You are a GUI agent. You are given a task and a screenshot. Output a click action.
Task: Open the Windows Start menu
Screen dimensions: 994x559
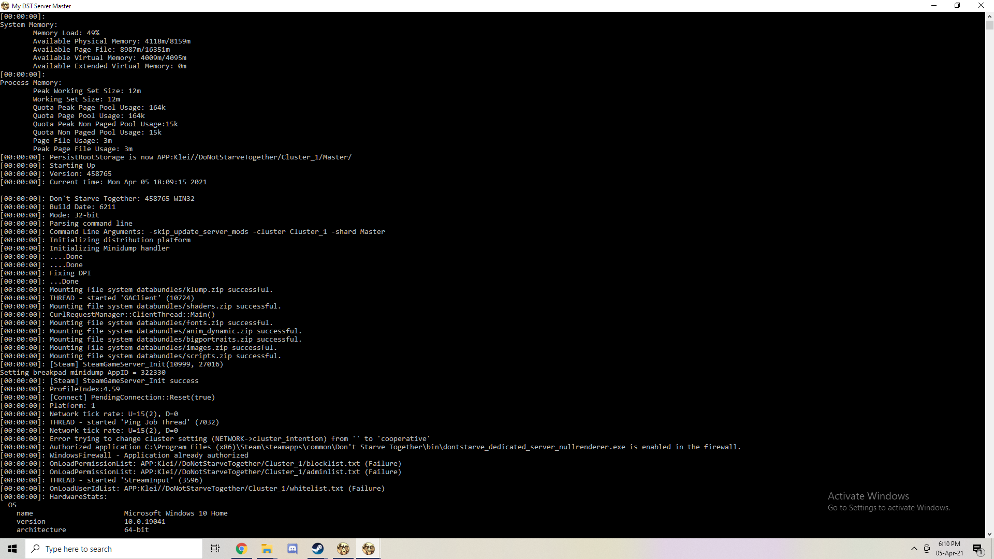[x=12, y=549]
